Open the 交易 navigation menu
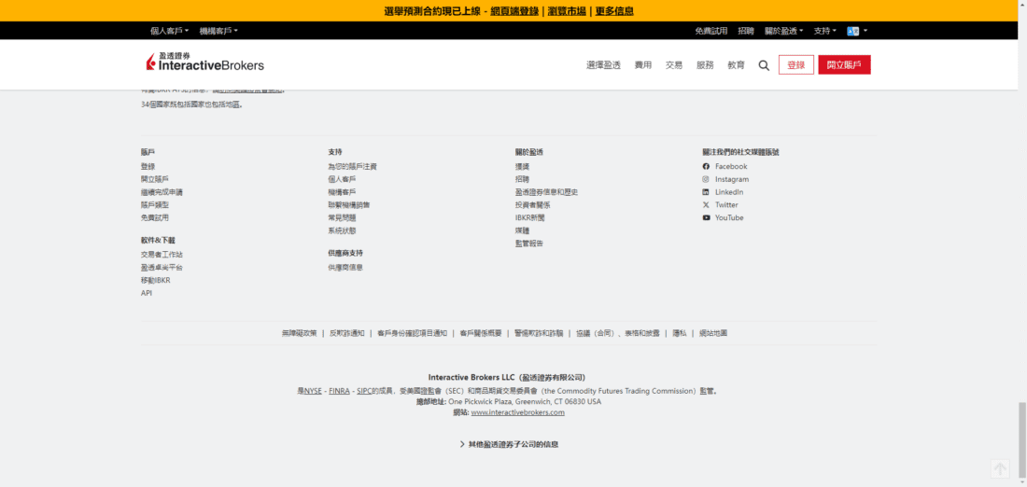 pos(674,65)
